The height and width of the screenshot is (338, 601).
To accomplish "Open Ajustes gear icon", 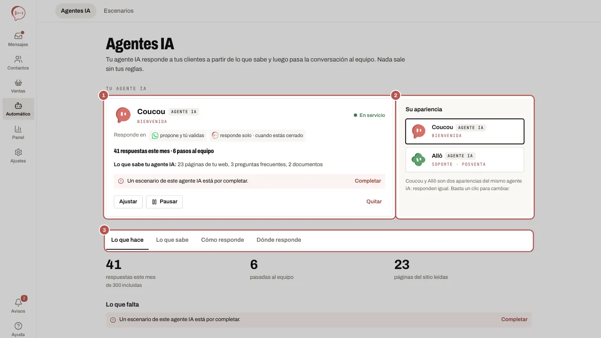I will coord(18,152).
